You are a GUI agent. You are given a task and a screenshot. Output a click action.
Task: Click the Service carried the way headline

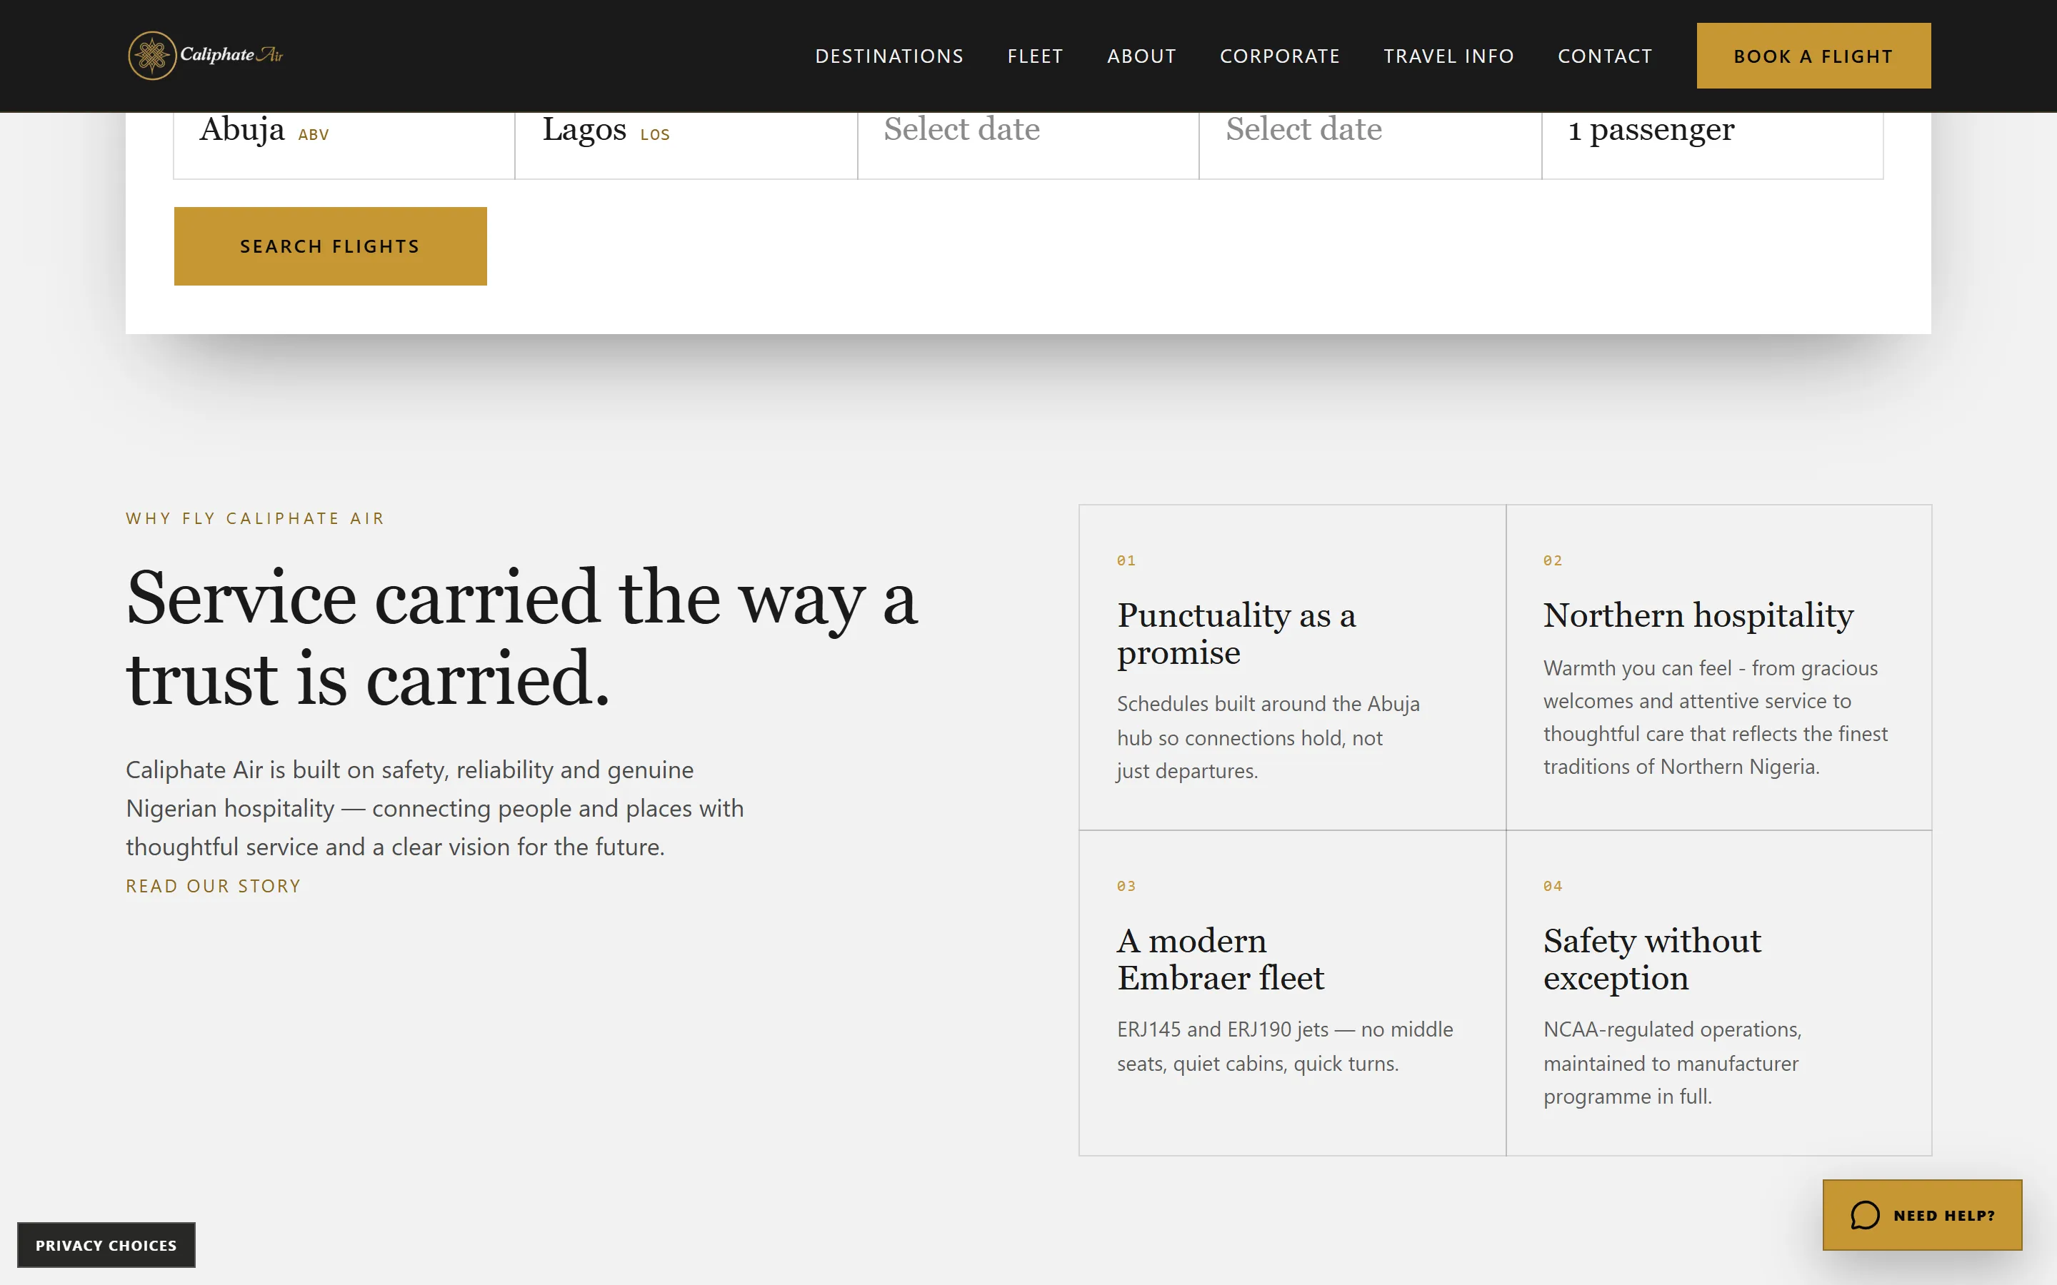(522, 639)
